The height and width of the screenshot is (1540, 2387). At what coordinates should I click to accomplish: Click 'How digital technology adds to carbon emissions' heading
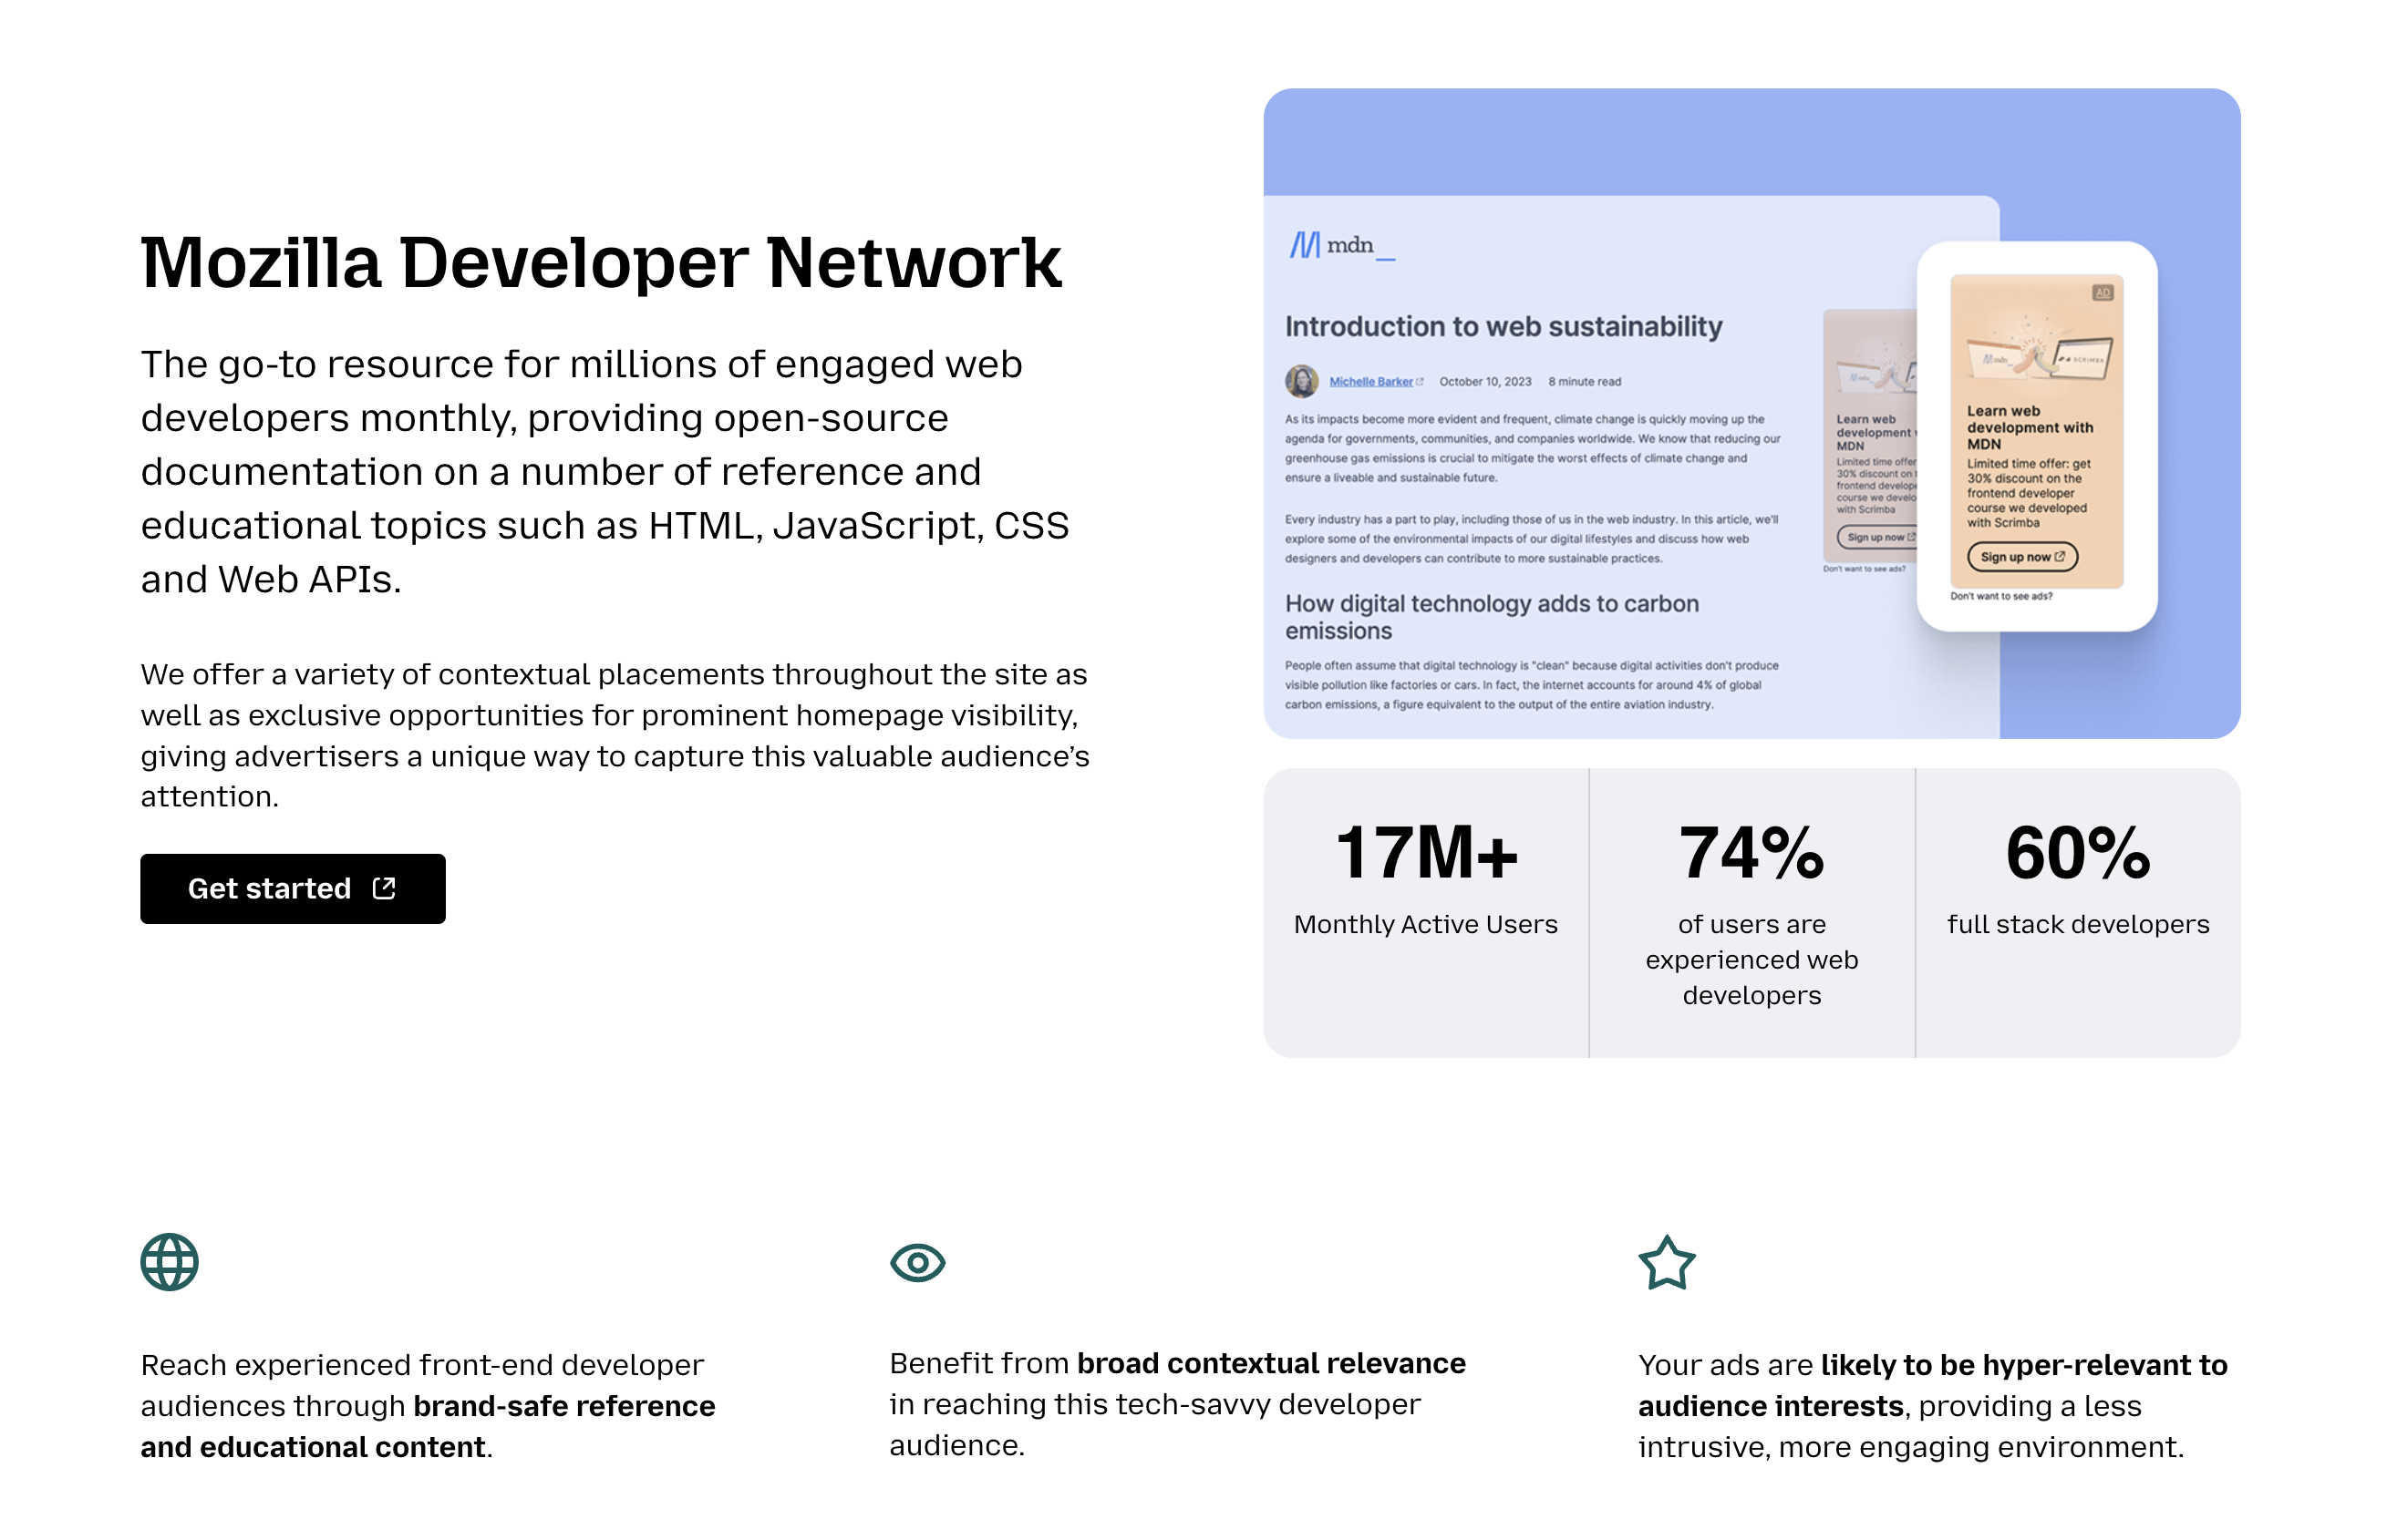click(1491, 617)
